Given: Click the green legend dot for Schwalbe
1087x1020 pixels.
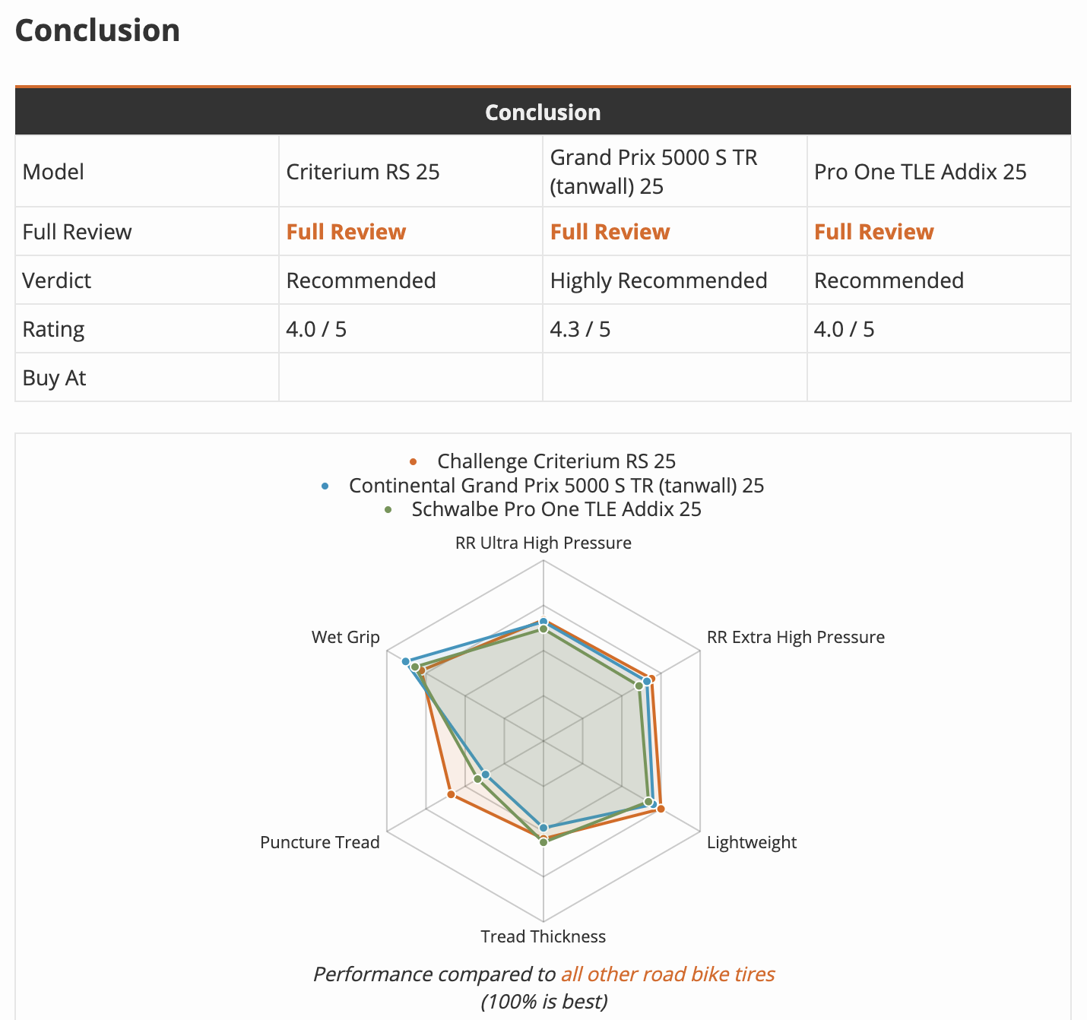Looking at the screenshot, I should [x=388, y=509].
